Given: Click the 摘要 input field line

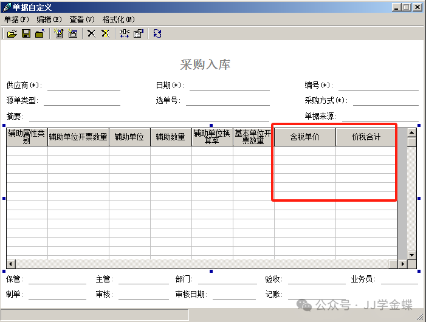Looking at the screenshot, I should (x=149, y=117).
